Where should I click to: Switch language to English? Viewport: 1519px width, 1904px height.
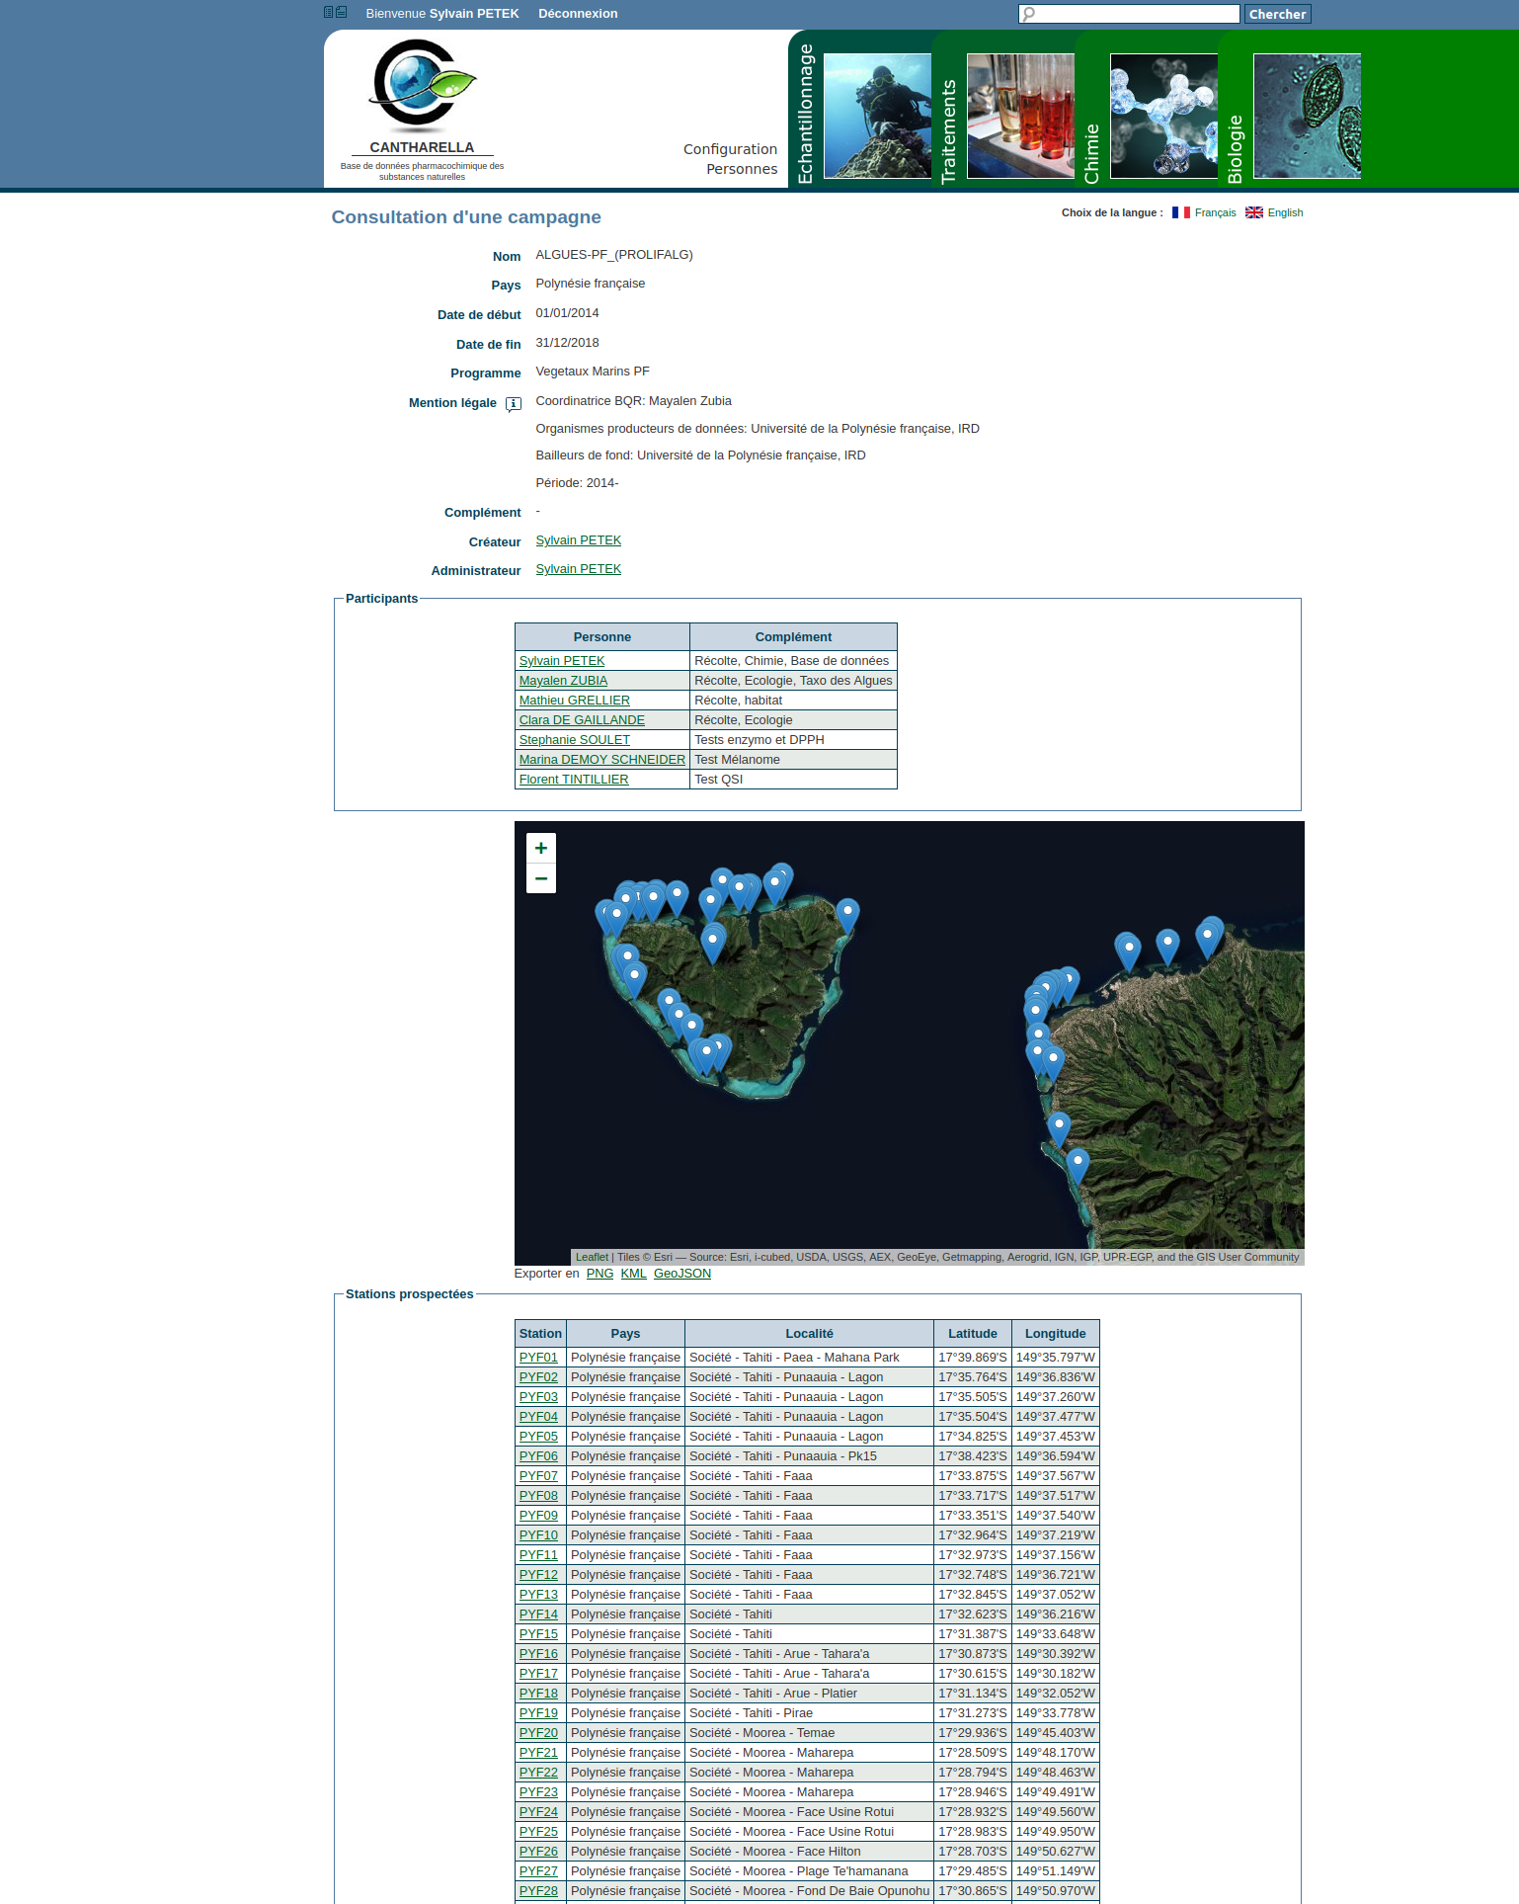tap(1285, 212)
